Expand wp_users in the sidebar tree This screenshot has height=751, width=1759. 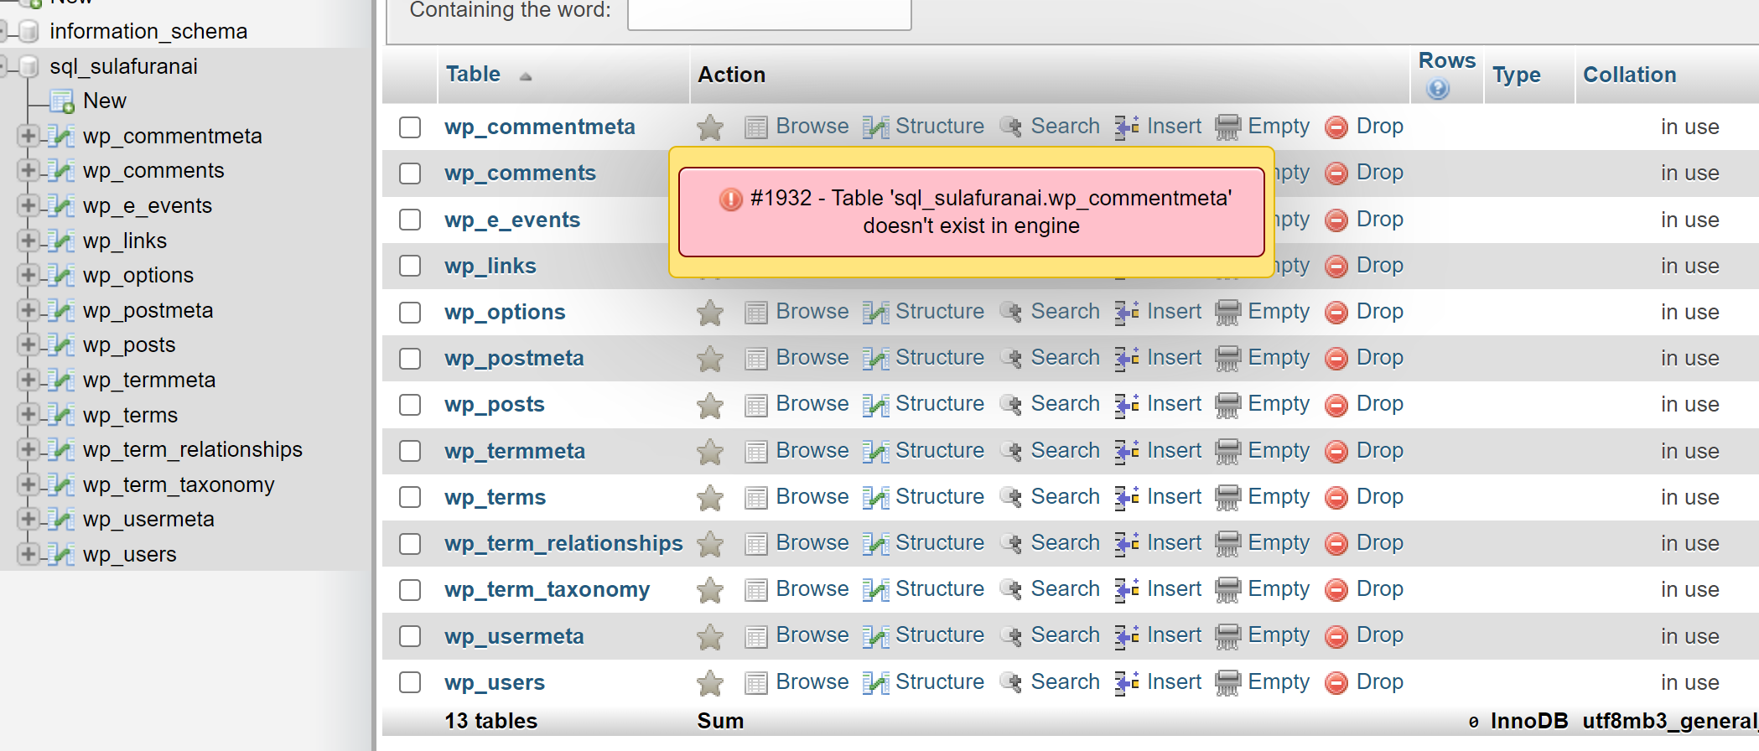pos(28,554)
